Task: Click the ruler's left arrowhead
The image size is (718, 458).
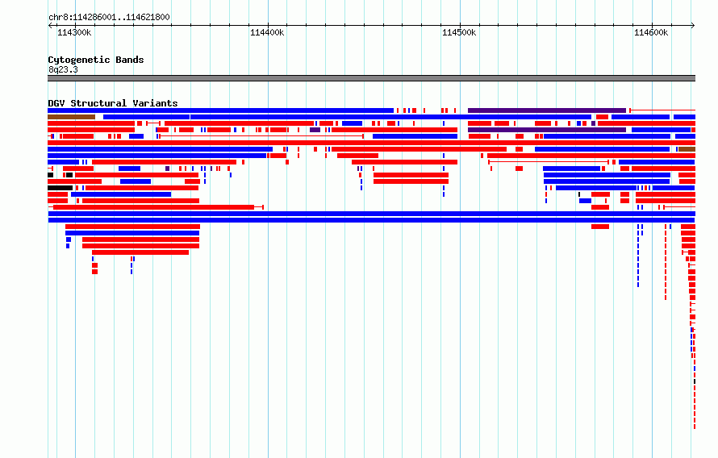Action: point(50,26)
